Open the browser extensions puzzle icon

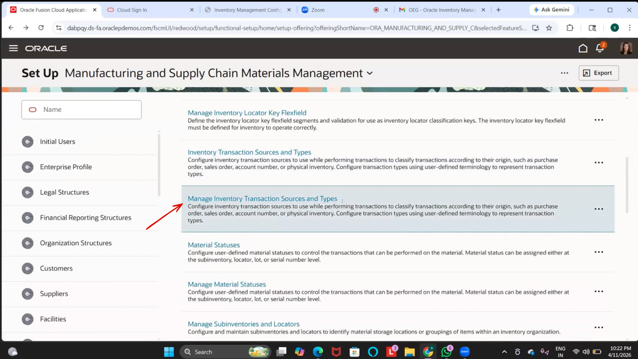point(570,28)
